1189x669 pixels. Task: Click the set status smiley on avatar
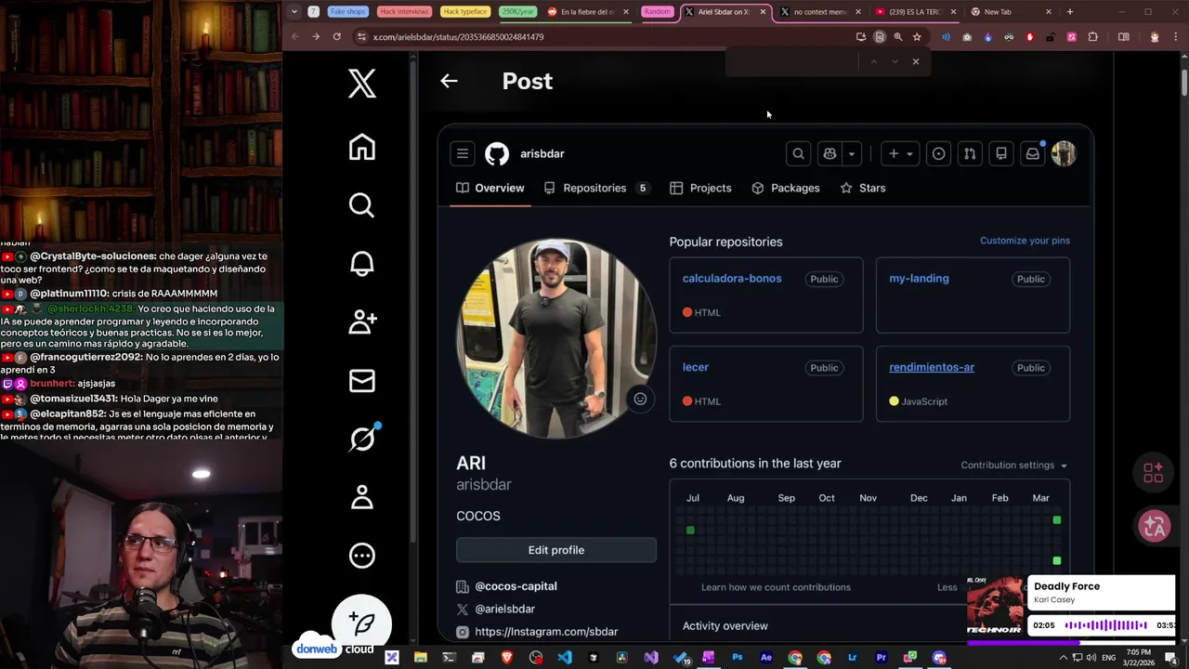pyautogui.click(x=640, y=399)
